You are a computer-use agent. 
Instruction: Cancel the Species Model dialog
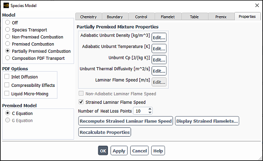tap(139, 151)
